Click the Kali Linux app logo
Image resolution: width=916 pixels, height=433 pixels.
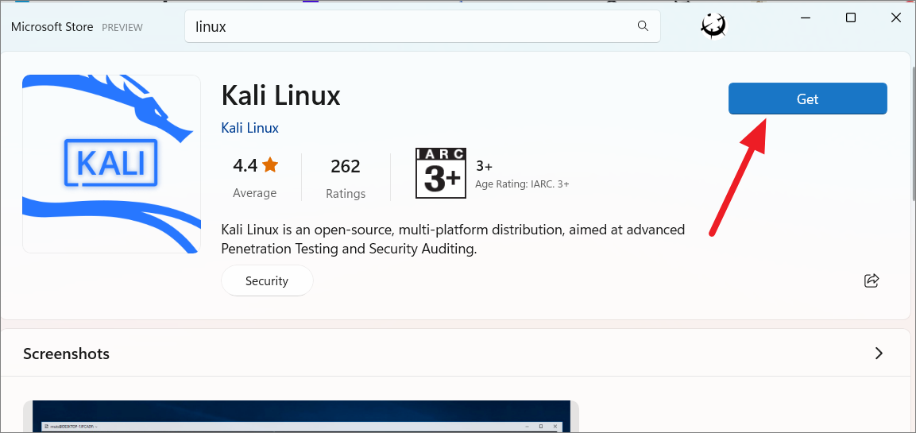click(111, 164)
